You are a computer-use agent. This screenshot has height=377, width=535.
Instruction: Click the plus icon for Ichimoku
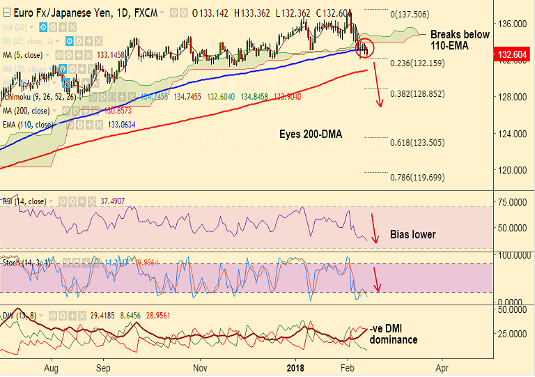(x=122, y=97)
